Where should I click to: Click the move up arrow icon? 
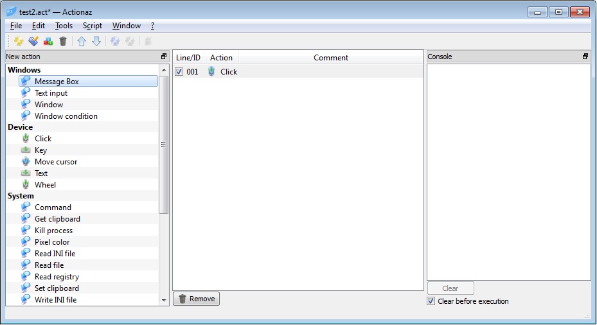82,41
